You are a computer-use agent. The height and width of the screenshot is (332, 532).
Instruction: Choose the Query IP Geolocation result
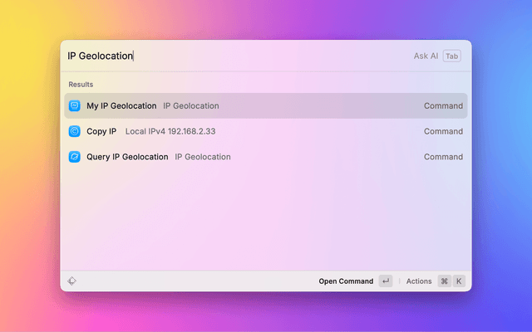[x=127, y=157]
